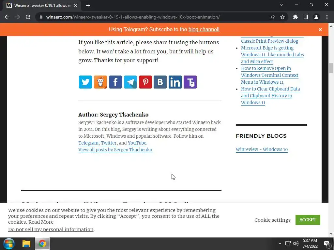This screenshot has width=334, height=250.
Task: Dismiss the orange Telegram banner
Action: click(x=320, y=30)
